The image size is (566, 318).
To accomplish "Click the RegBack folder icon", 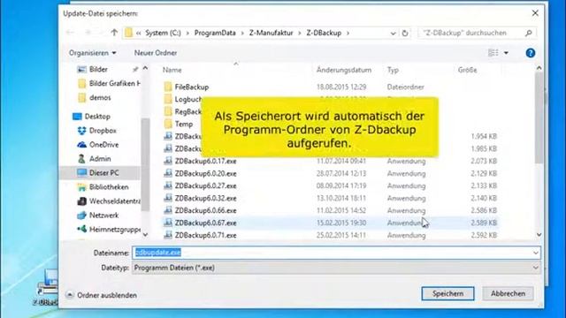I will tap(168, 111).
